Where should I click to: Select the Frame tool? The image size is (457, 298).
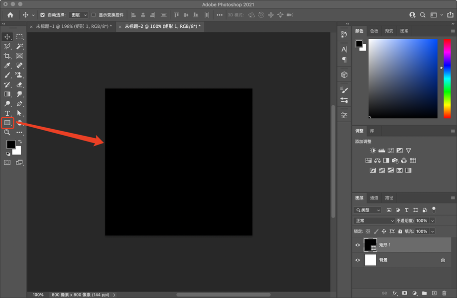coord(19,56)
